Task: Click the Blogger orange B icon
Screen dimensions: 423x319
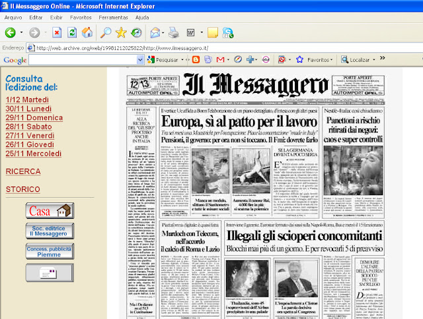Action: pyautogui.click(x=196, y=59)
